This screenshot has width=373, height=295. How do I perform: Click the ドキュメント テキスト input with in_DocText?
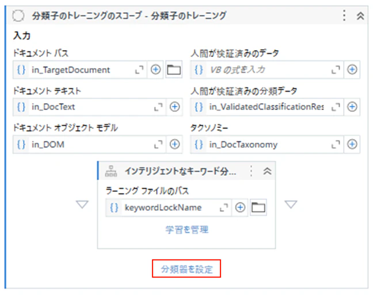(89, 107)
